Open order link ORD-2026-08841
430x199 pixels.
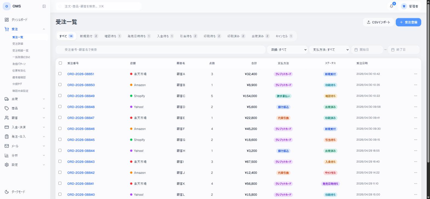coord(81,184)
